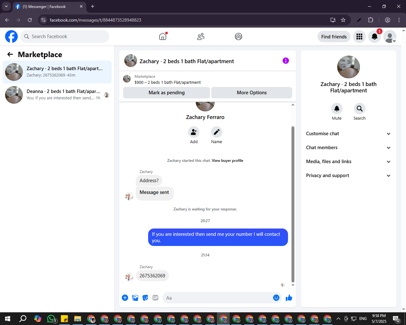The image size is (406, 325).
Task: Expand Privacy and support section
Action: click(x=349, y=176)
